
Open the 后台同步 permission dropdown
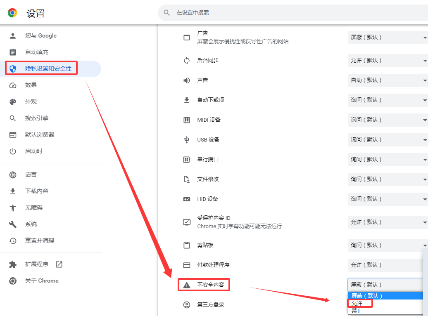387,61
